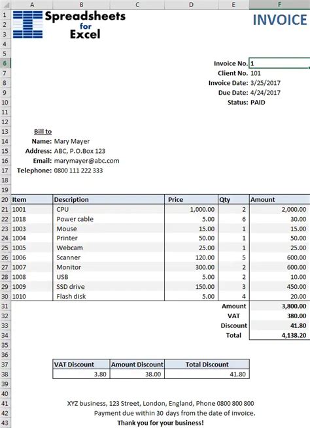Select the Mouse description cell
The width and height of the screenshot is (310, 428).
click(109, 229)
